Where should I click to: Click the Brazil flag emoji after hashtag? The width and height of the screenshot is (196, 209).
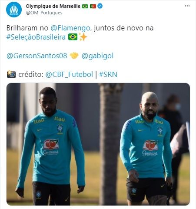click(x=73, y=37)
